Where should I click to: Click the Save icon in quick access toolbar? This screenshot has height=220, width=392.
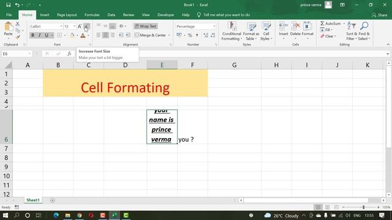tap(8, 5)
